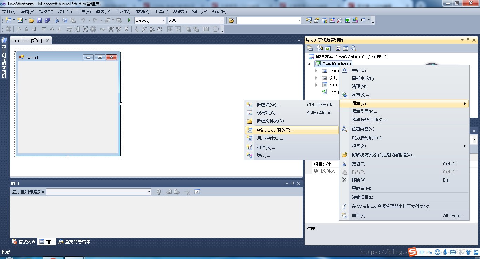Click the Solution Explorer properties icon

pos(310,48)
